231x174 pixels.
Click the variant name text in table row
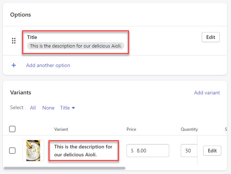(83, 151)
